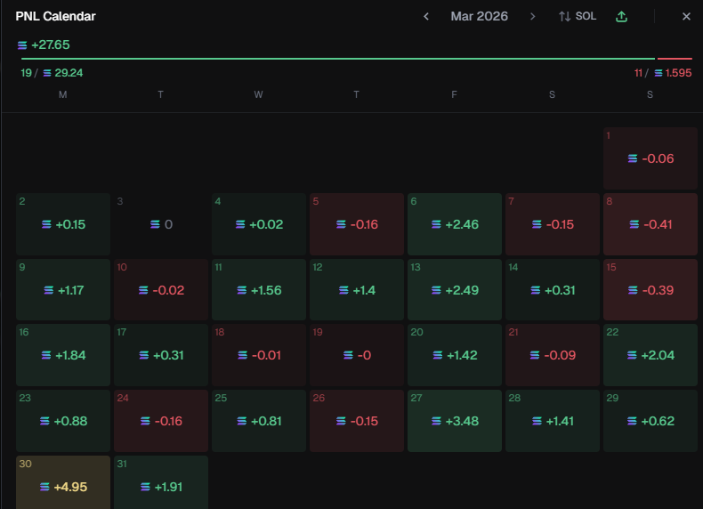703x509 pixels.
Task: Click the total +27.65 PNL value
Action: pos(50,44)
